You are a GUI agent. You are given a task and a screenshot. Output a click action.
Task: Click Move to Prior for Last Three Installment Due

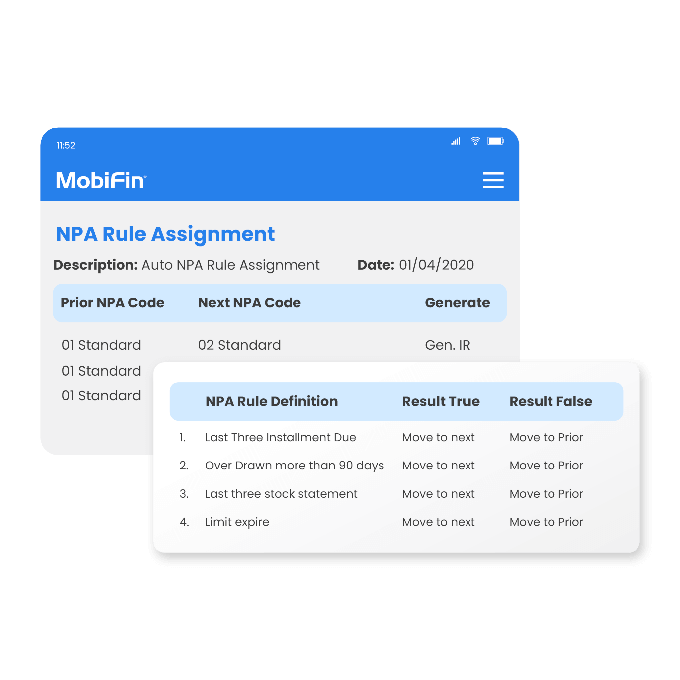[x=546, y=437]
